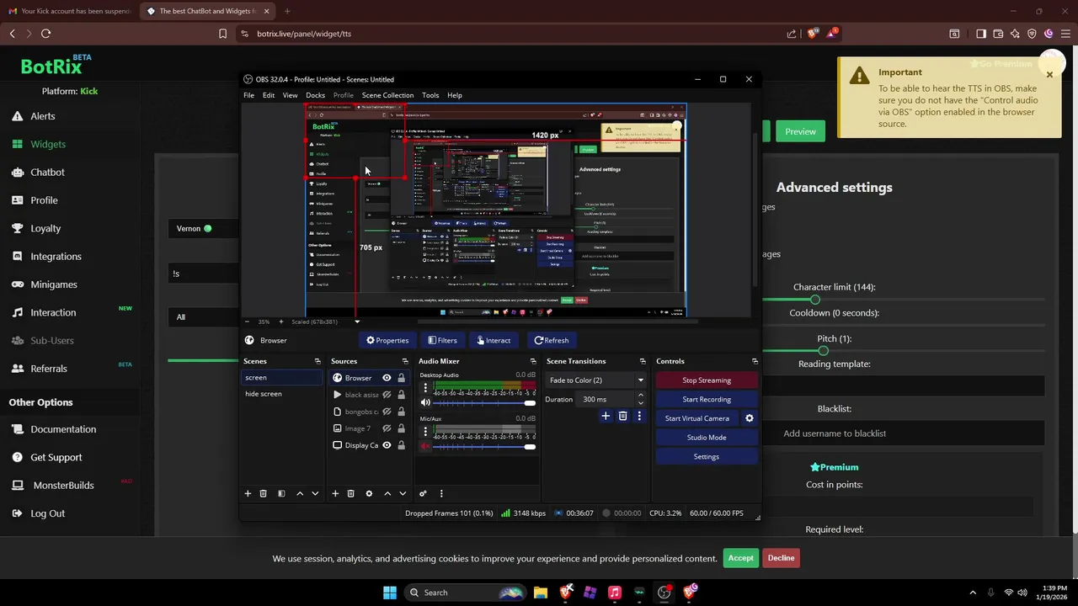
Task: Click Add username to blacklist field
Action: [x=902, y=433]
